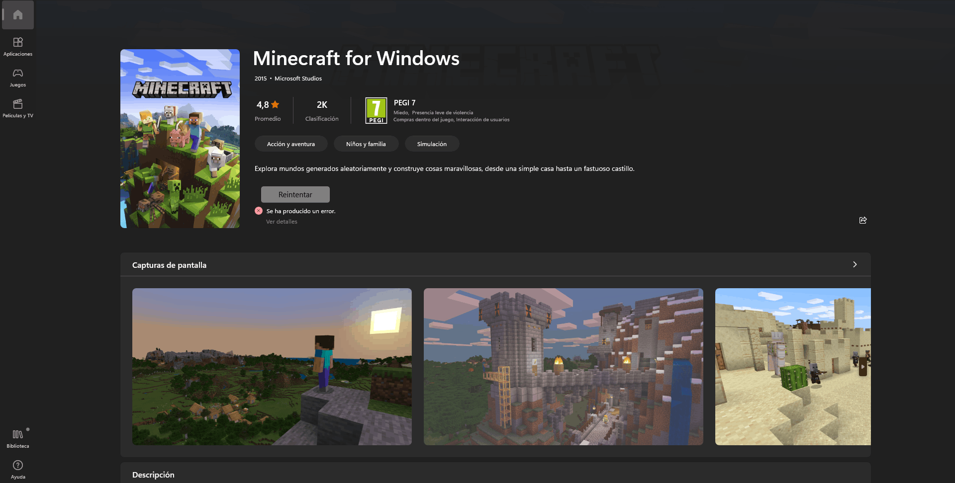Open the Ayuda help page

click(18, 470)
